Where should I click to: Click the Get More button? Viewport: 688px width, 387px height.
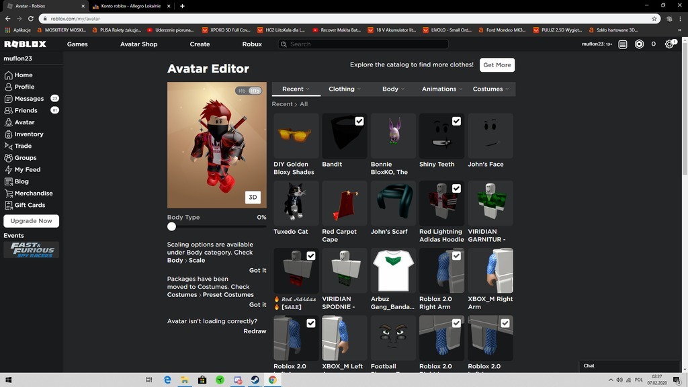click(497, 65)
